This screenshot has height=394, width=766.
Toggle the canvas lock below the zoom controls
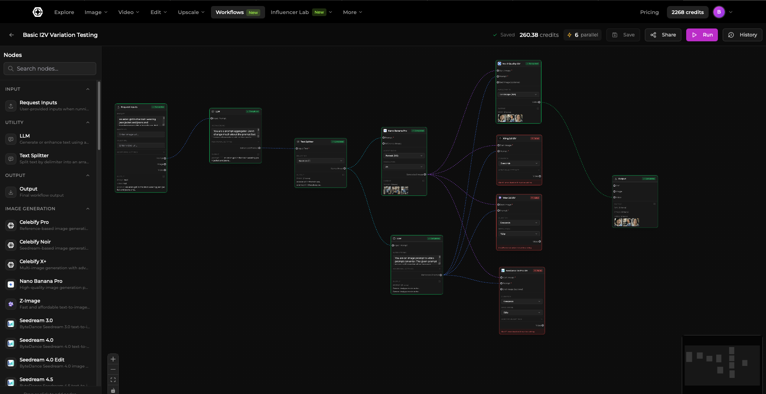(x=113, y=390)
